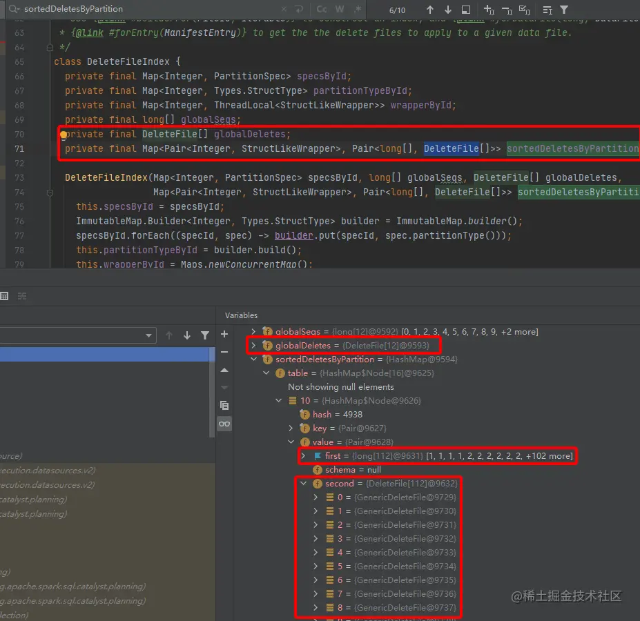640x621 pixels.
Task: Collapse the sortedDeletesByPartition node
Action: coord(253,359)
